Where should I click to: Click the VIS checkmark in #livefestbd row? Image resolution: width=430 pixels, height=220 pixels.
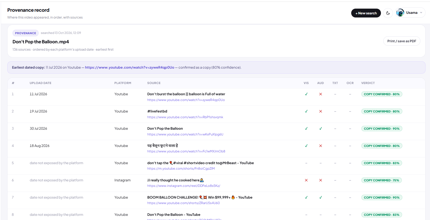306,111
